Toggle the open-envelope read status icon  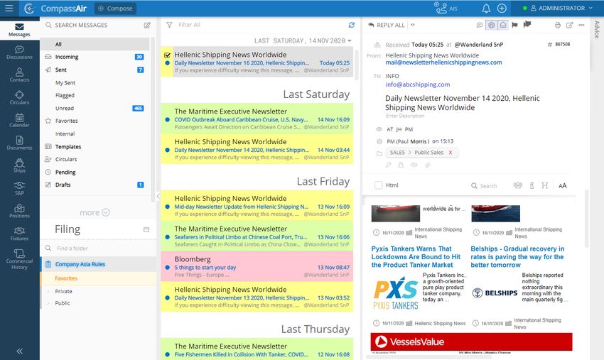point(502,25)
